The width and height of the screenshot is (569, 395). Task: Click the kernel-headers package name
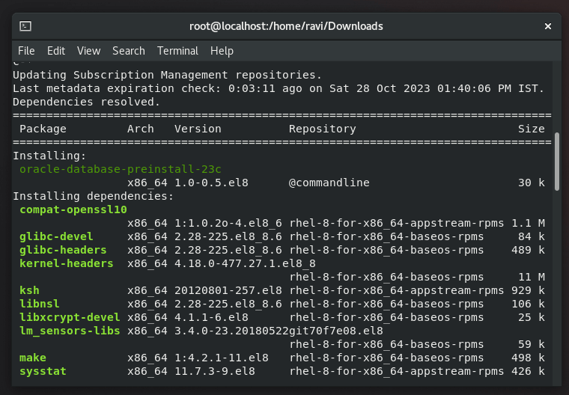pos(67,263)
